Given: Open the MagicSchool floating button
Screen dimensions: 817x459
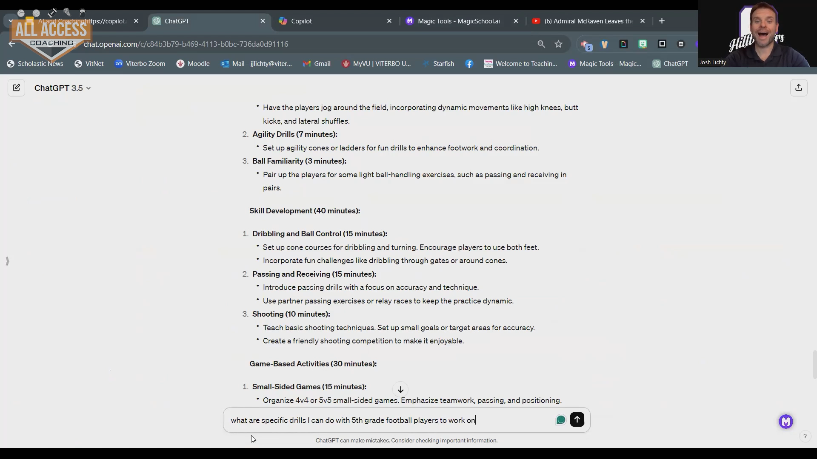Looking at the screenshot, I should coord(786,422).
